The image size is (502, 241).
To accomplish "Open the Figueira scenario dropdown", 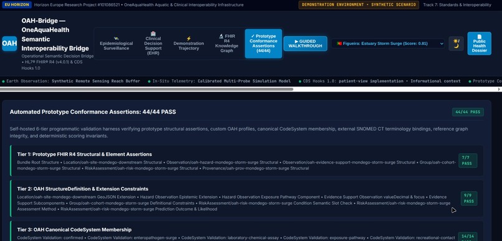I will coord(388,44).
